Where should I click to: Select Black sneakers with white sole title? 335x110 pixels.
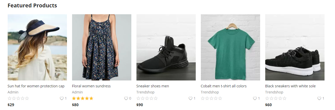[290, 86]
